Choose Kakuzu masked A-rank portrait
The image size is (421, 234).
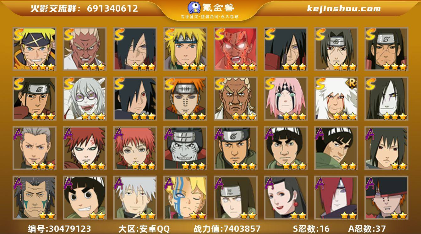tap(185, 148)
